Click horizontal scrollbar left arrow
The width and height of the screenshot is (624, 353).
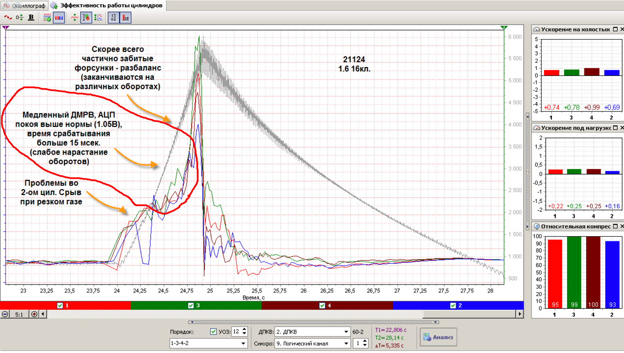click(43, 314)
